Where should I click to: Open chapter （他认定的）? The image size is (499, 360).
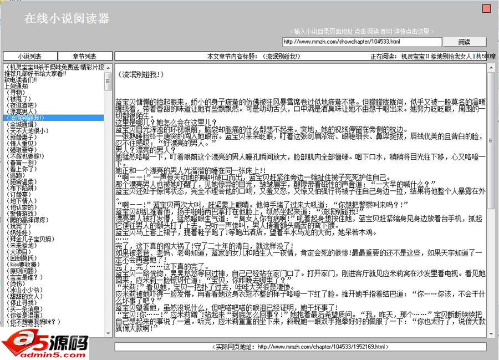click(x=21, y=207)
